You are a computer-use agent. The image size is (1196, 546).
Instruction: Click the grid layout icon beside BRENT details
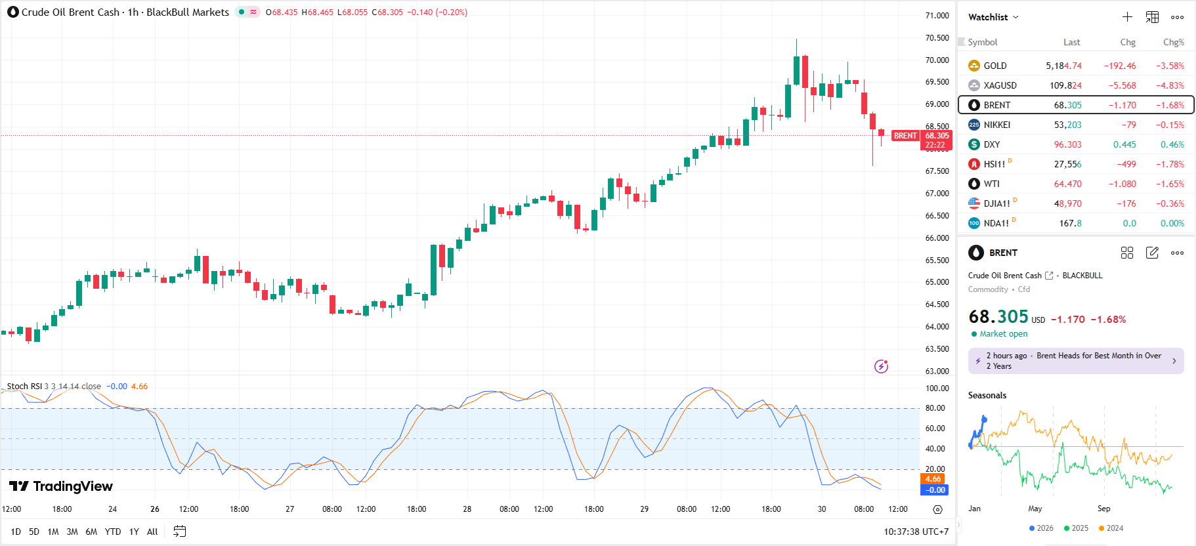tap(1127, 253)
